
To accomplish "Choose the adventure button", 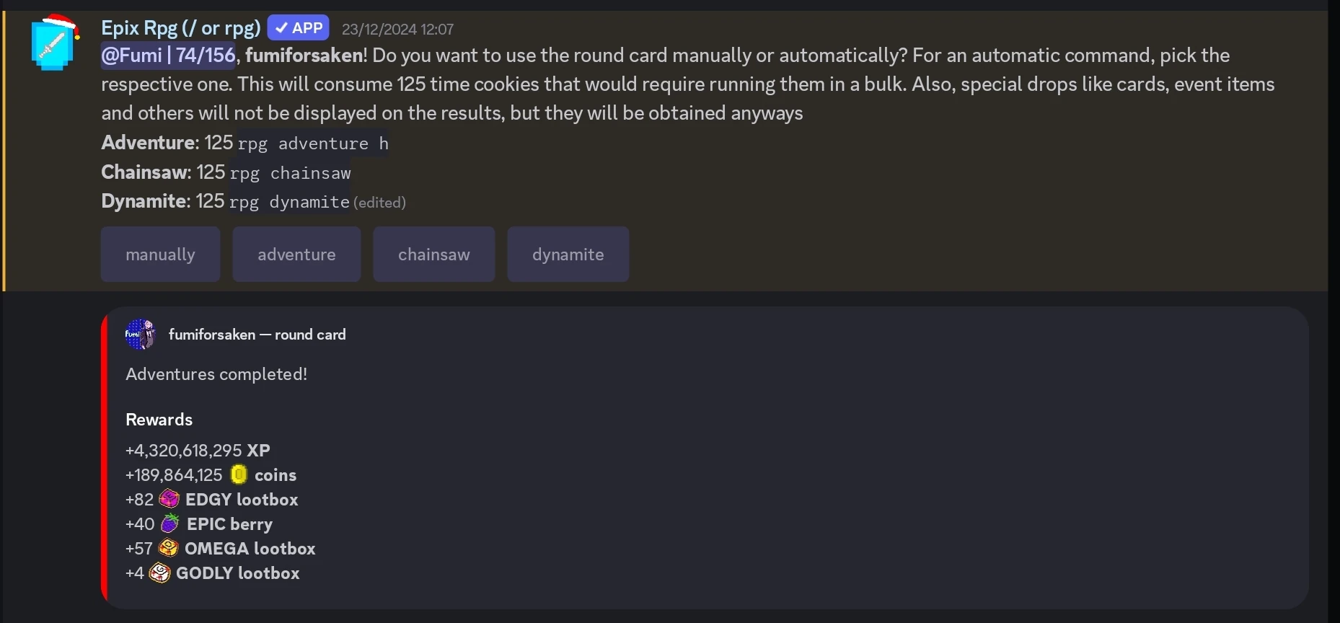I will tap(296, 255).
